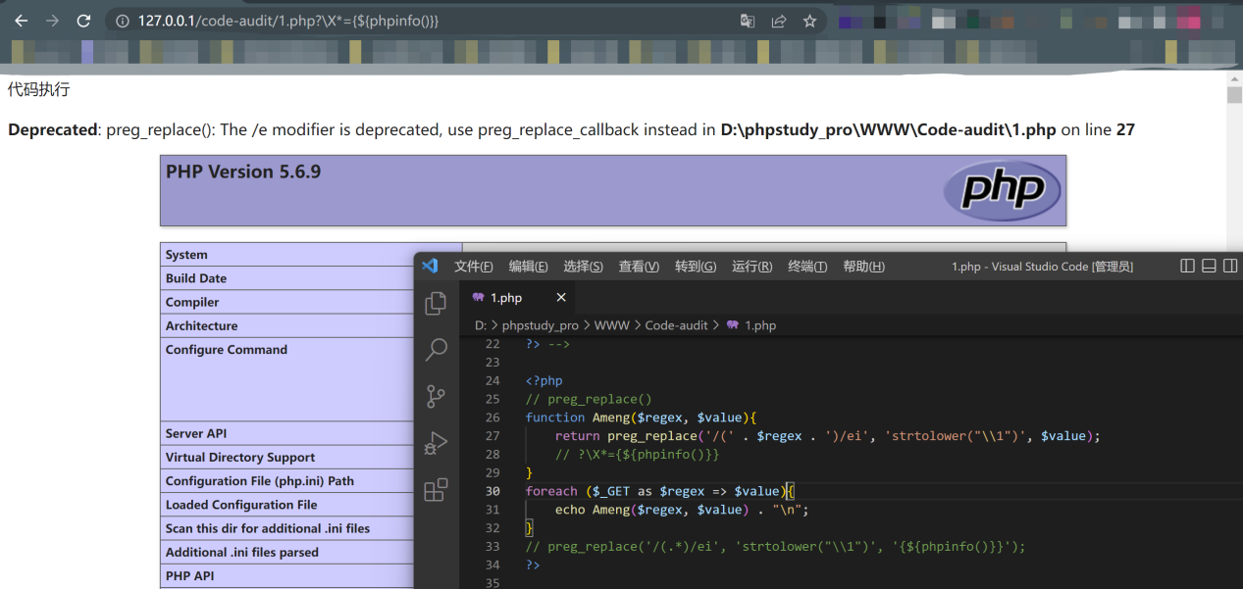Image resolution: width=1243 pixels, height=589 pixels.
Task: Open the 编辑(E) menu in VS Code
Action: coord(529,267)
